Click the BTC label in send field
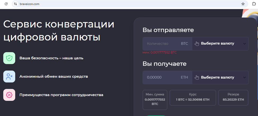The image size is (258, 116). [184, 43]
